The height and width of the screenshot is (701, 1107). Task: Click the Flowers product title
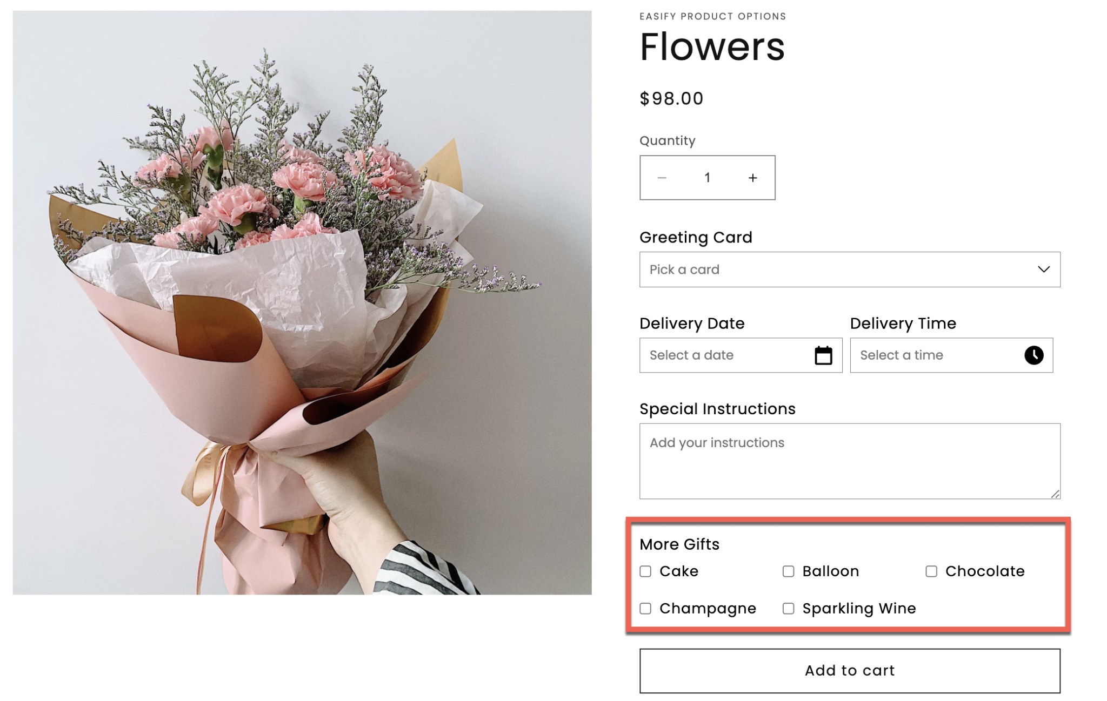pos(712,48)
